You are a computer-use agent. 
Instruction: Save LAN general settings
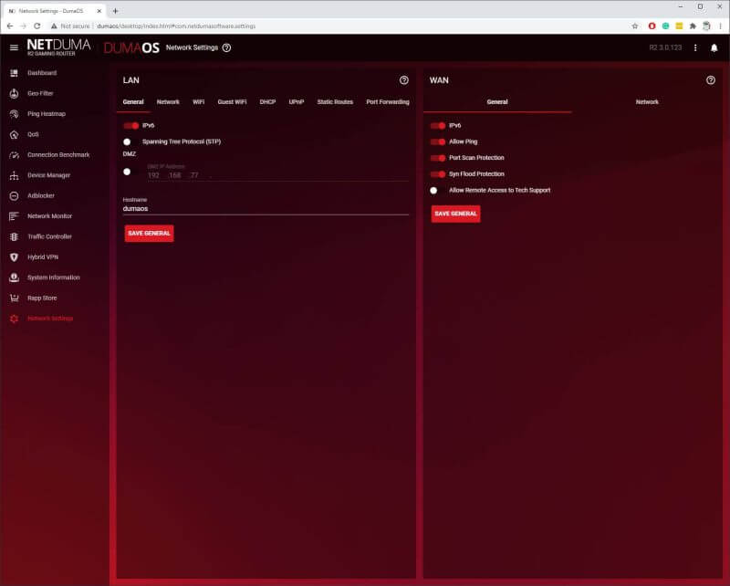click(x=149, y=234)
